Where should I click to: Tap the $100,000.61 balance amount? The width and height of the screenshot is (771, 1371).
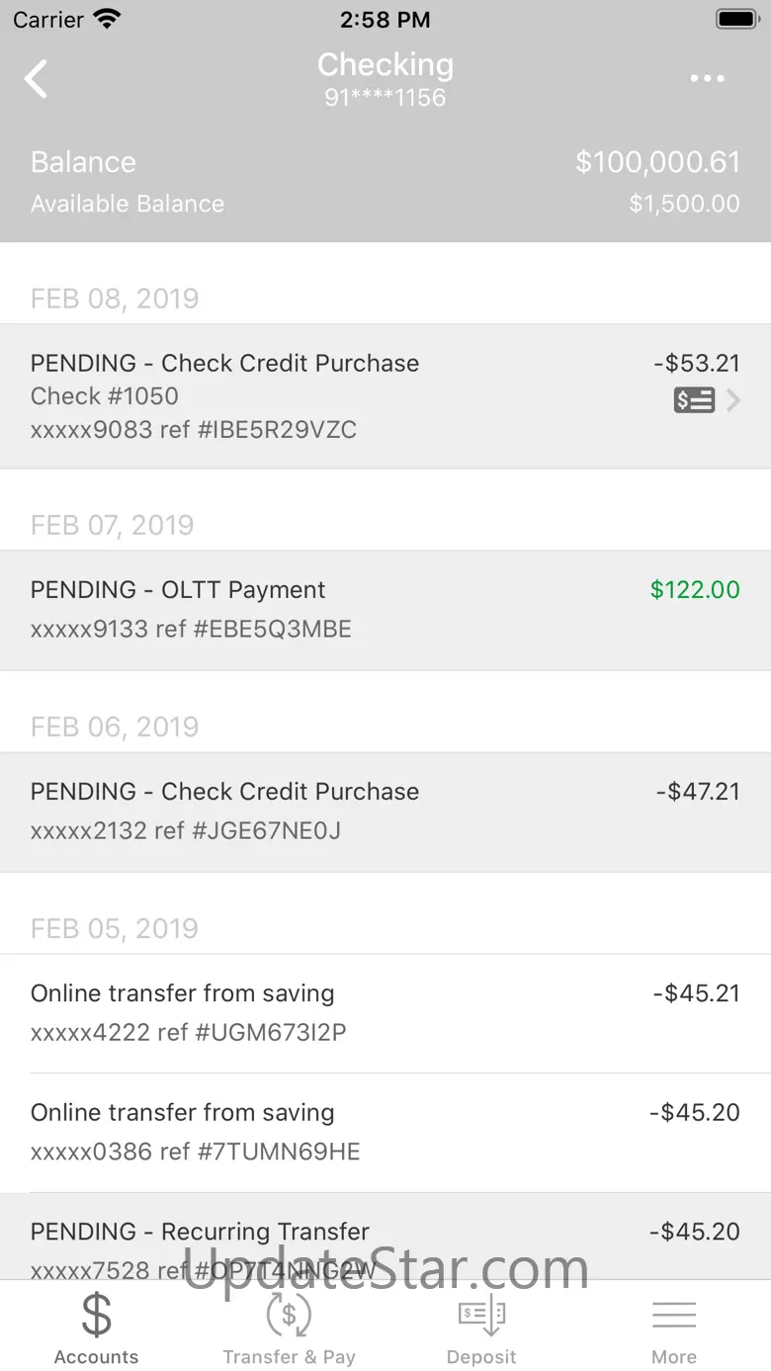click(657, 162)
